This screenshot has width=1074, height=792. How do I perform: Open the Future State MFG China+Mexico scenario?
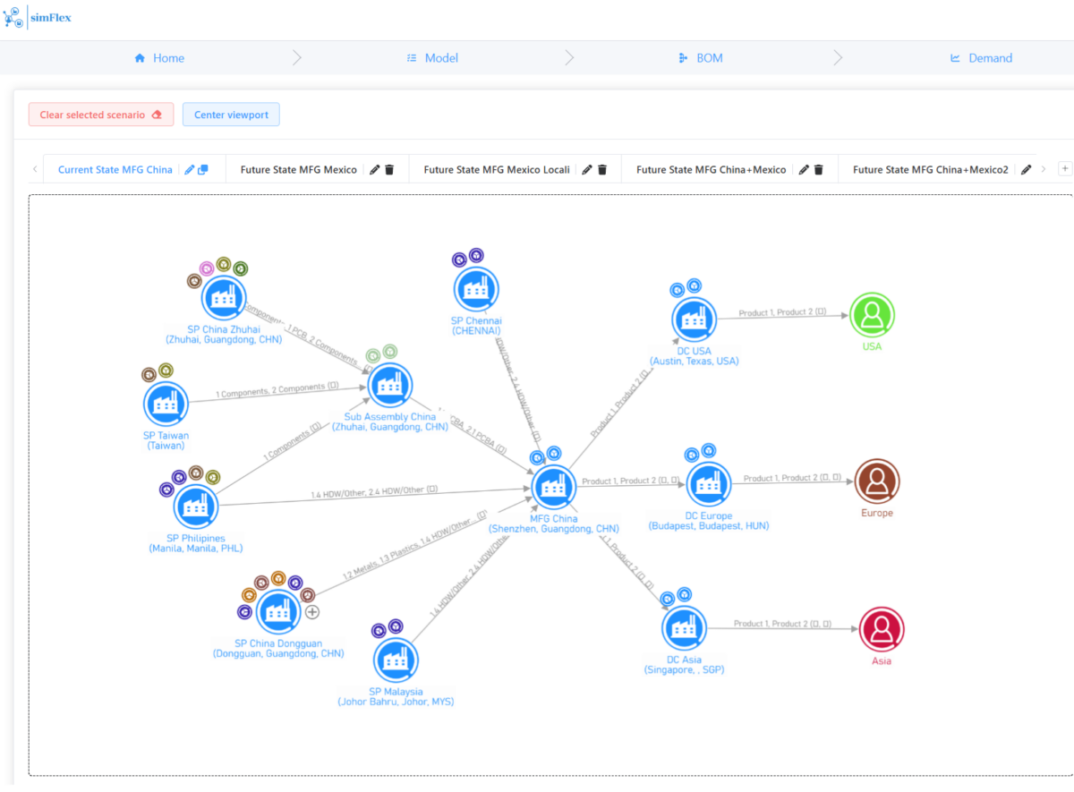pos(710,169)
